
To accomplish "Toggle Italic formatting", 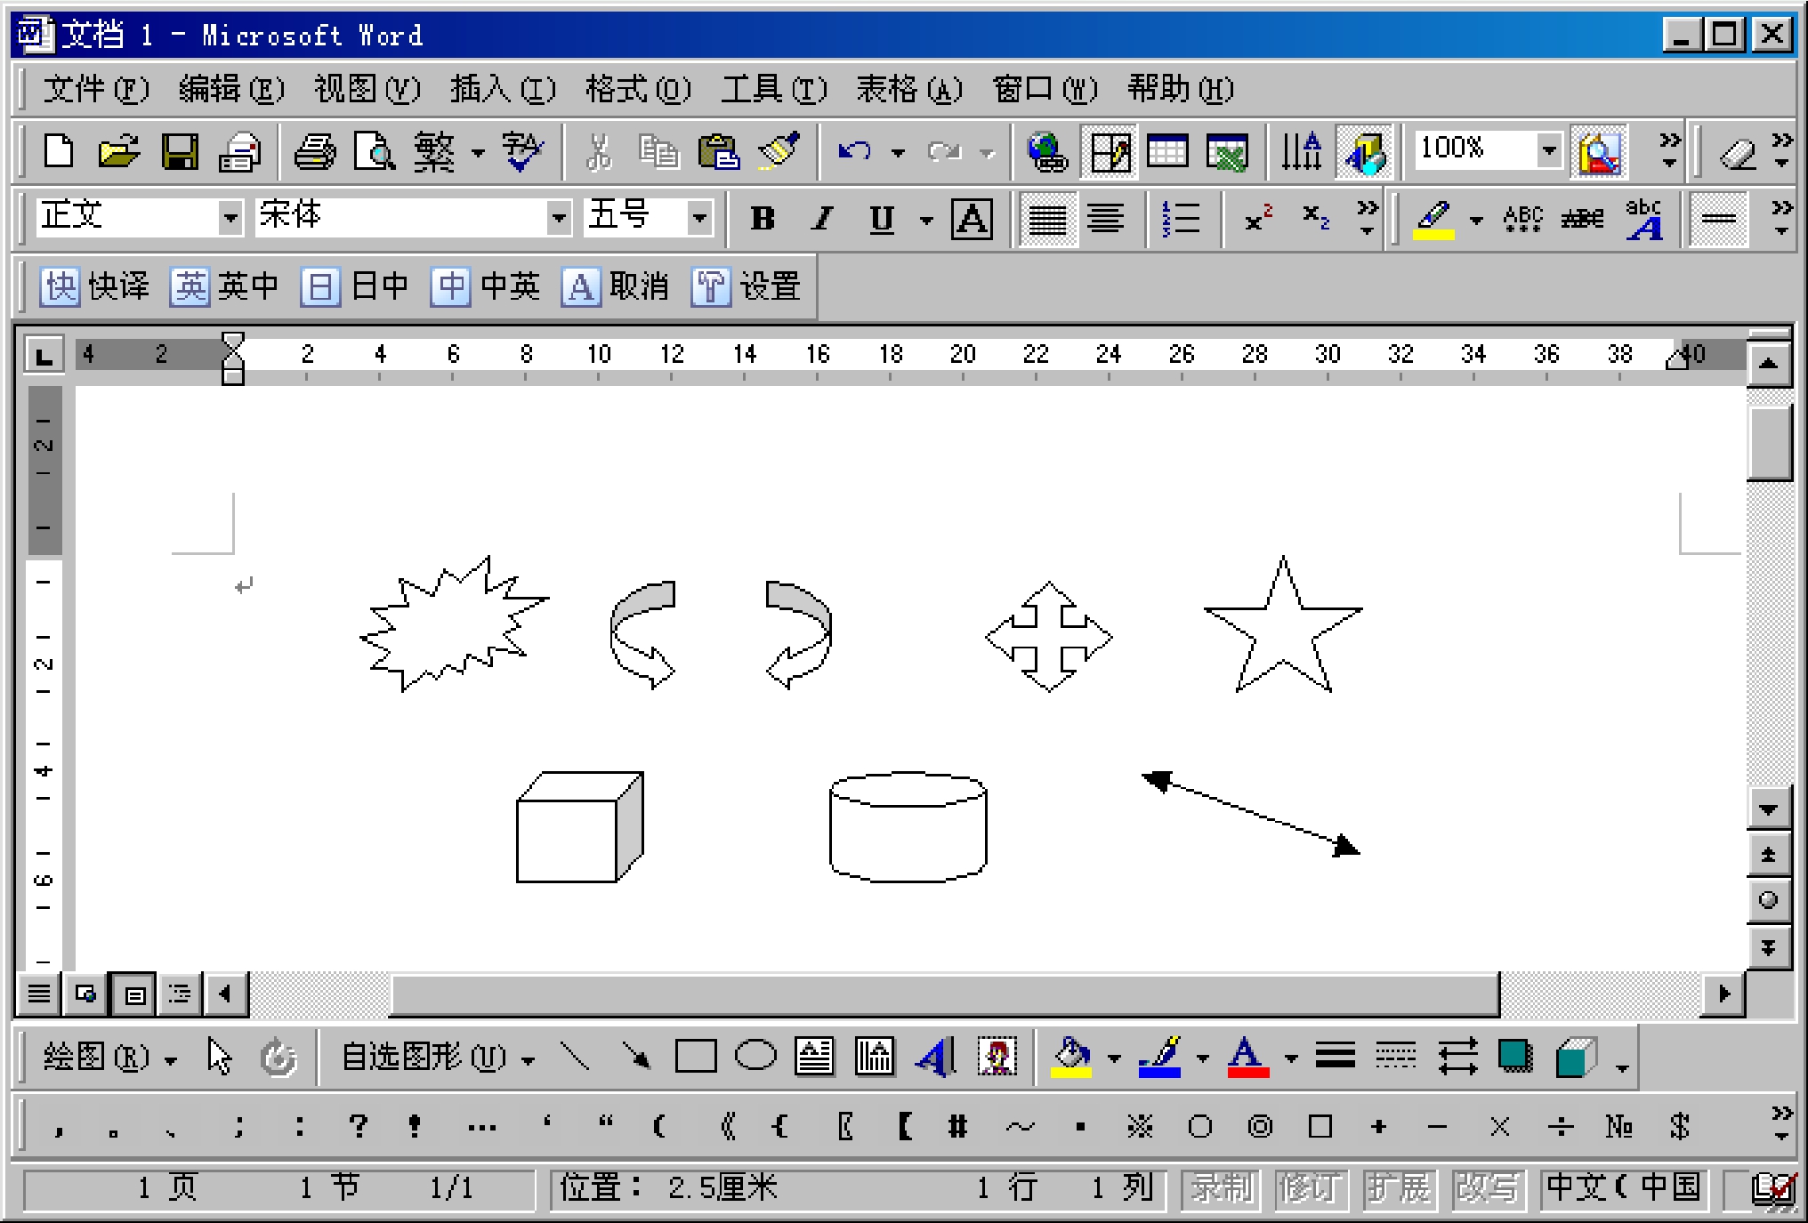I will click(x=823, y=219).
